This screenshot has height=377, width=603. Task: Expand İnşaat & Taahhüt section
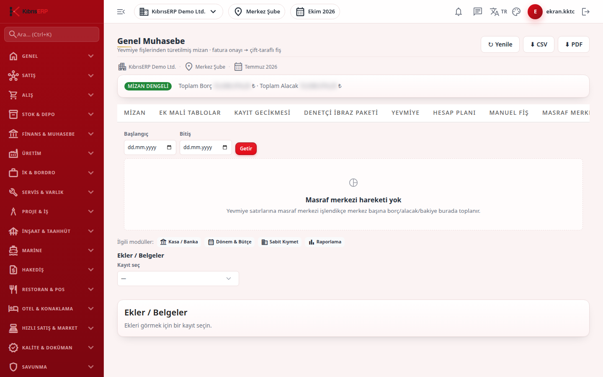[52, 231]
